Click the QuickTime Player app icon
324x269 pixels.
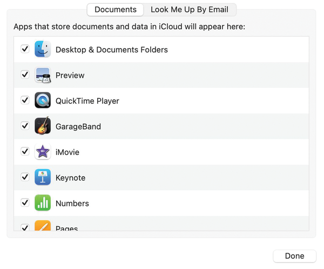tap(43, 100)
